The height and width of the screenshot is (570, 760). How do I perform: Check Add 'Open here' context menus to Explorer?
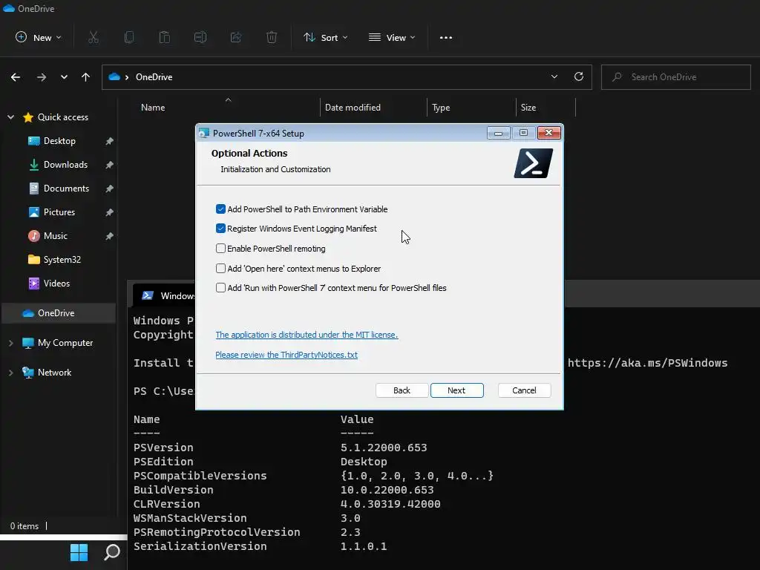220,268
